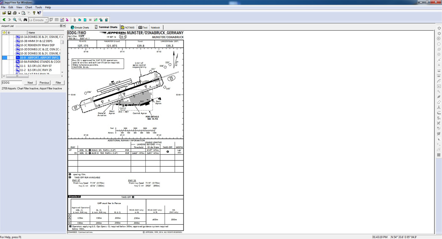The height and width of the screenshot is (239, 442).
Task: Open the Text tab
Action: click(x=143, y=27)
